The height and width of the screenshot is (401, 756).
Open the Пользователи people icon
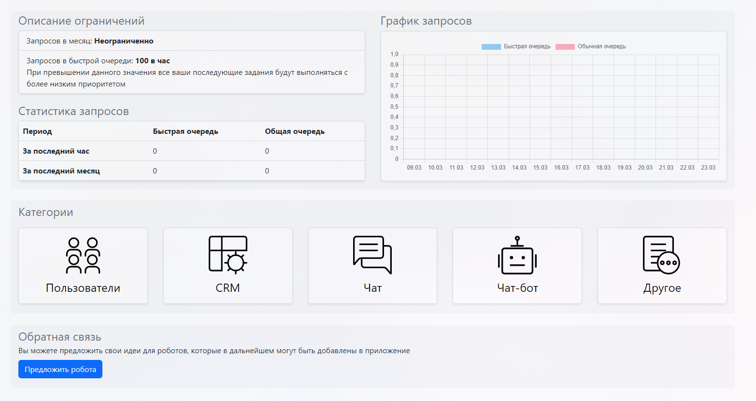(83, 256)
